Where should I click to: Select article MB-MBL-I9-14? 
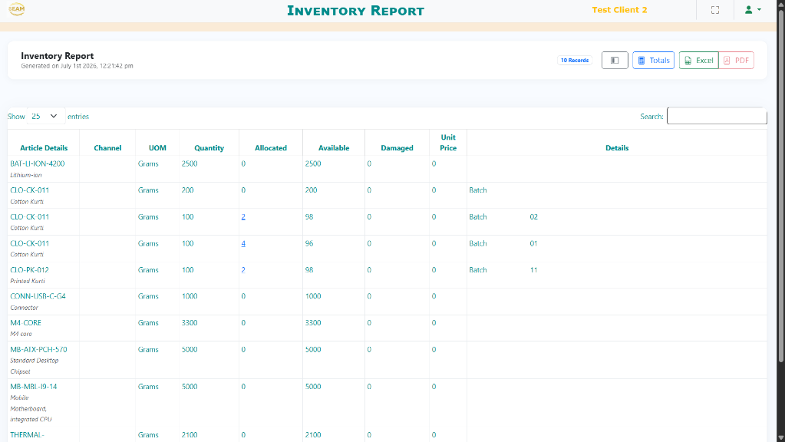[x=34, y=387]
